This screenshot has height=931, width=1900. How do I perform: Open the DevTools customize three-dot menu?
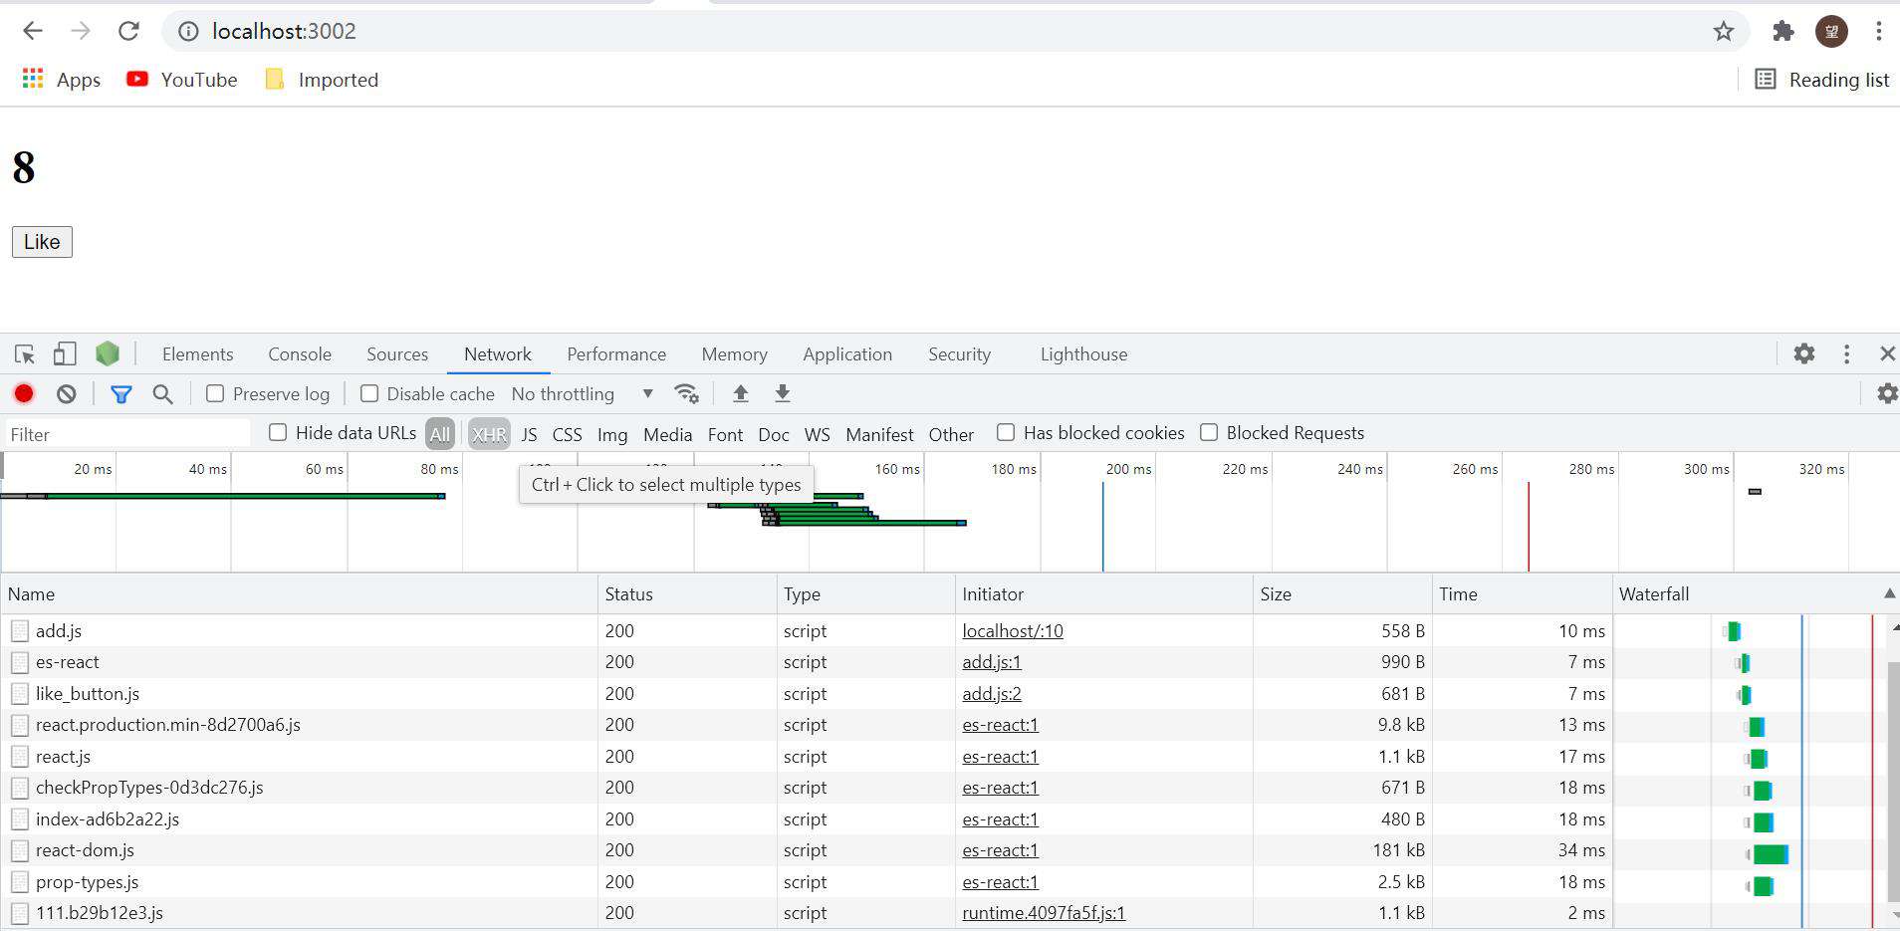pyautogui.click(x=1846, y=353)
